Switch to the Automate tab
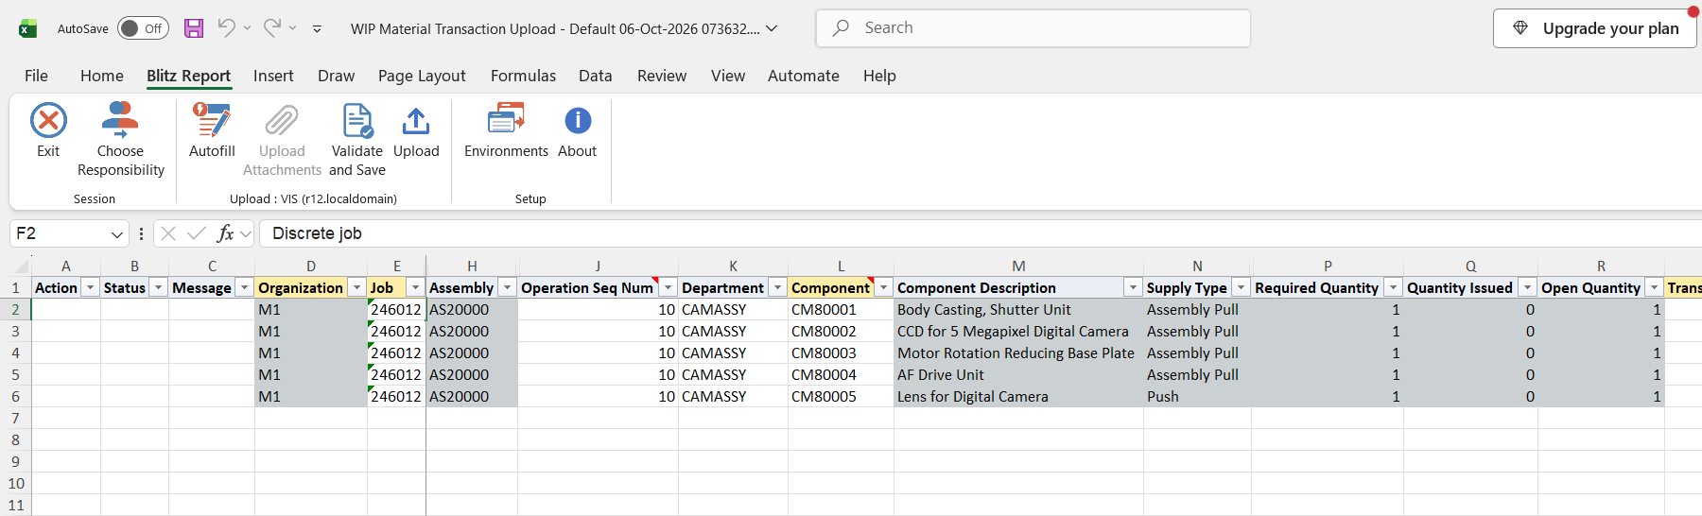 click(804, 76)
